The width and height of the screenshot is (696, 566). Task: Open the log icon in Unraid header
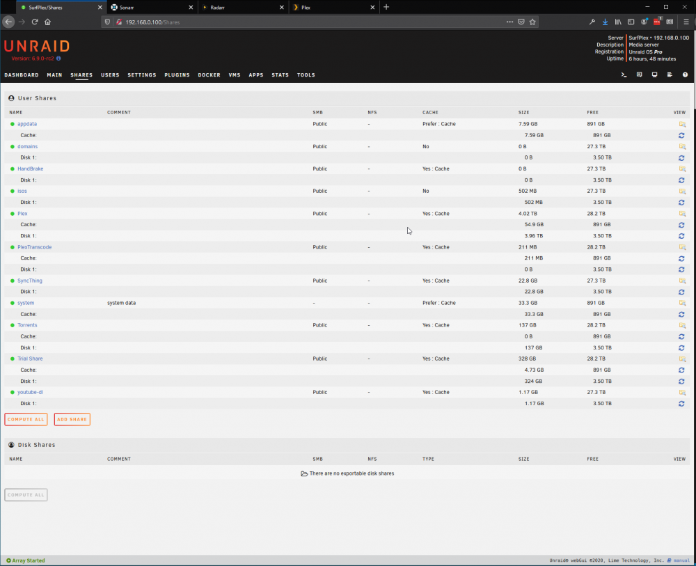(670, 75)
